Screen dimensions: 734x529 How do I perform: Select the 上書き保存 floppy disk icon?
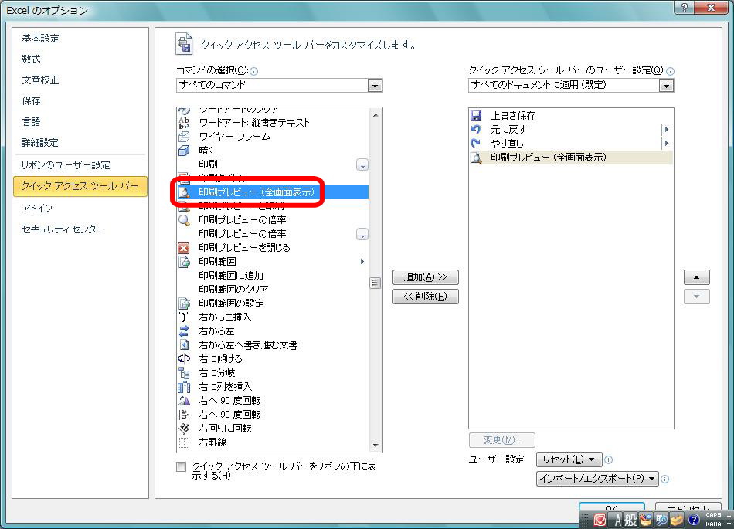pos(476,116)
